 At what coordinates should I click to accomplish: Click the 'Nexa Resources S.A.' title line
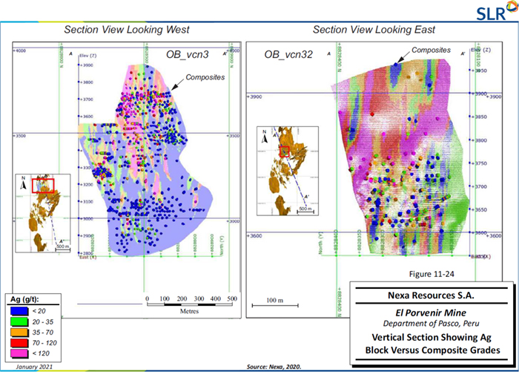(431, 296)
